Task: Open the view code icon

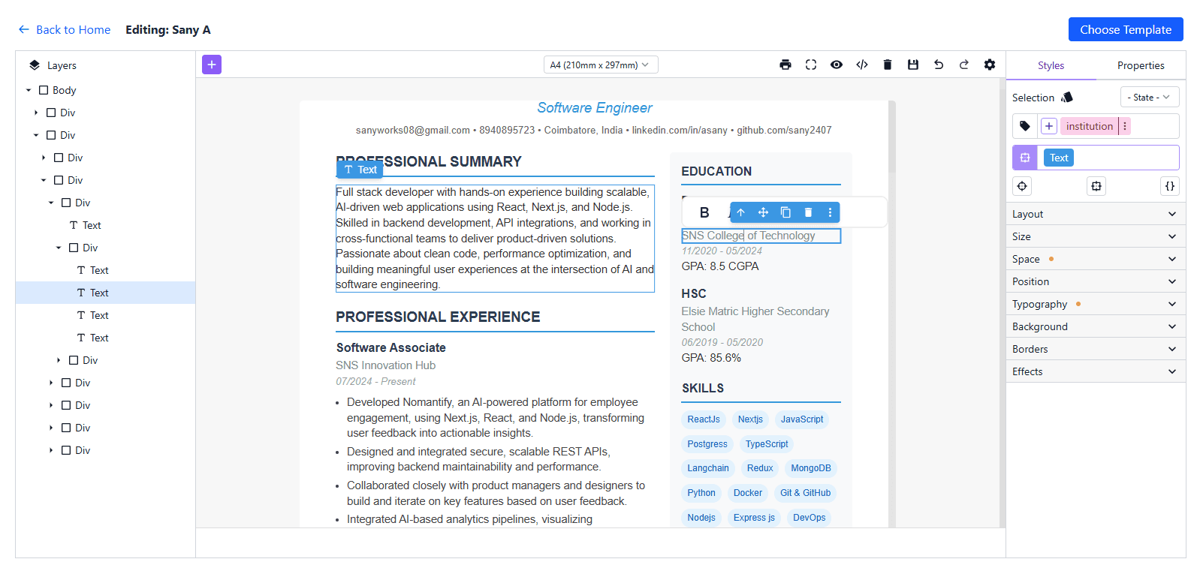Action: click(862, 65)
